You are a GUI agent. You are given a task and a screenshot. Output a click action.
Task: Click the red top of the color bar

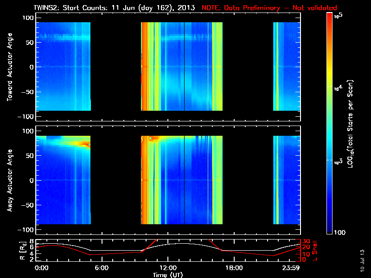point(329,16)
